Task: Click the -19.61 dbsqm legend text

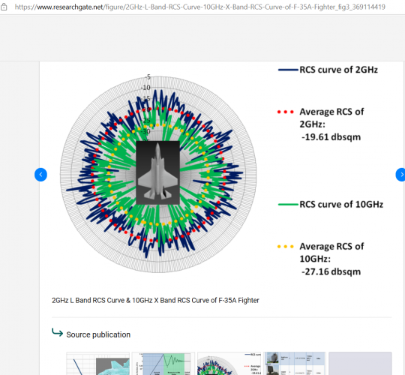Action: click(x=331, y=137)
